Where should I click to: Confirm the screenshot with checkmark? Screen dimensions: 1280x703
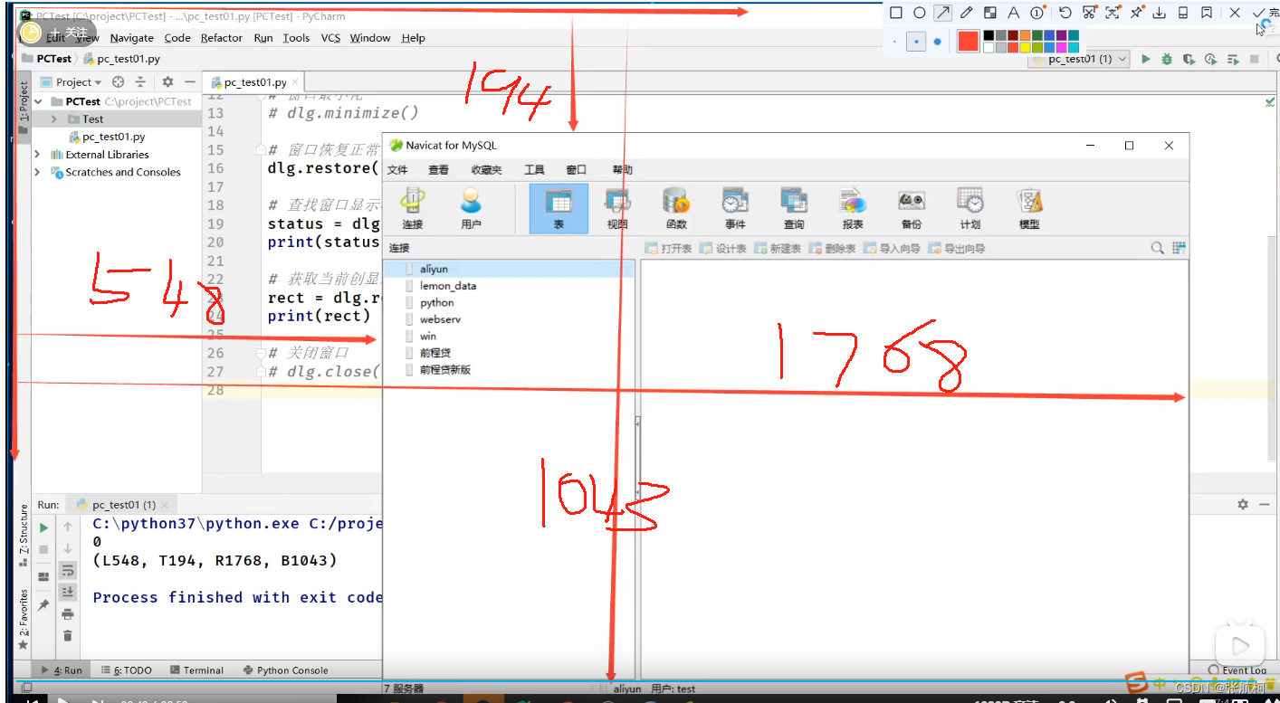(x=1258, y=13)
